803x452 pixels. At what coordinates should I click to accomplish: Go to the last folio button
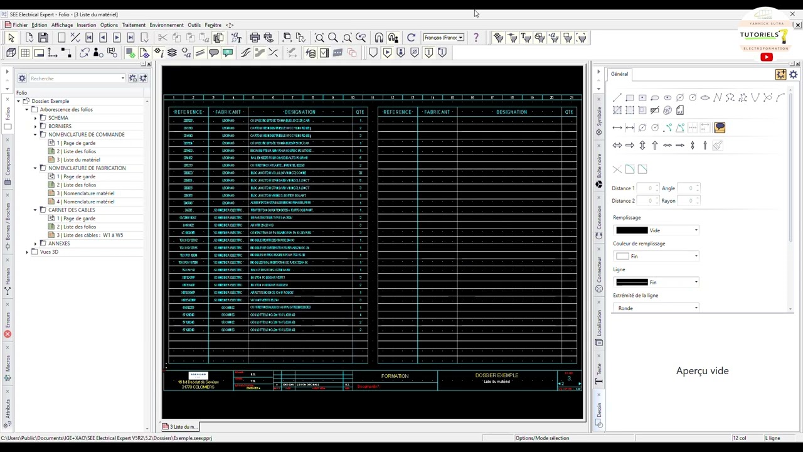130,38
